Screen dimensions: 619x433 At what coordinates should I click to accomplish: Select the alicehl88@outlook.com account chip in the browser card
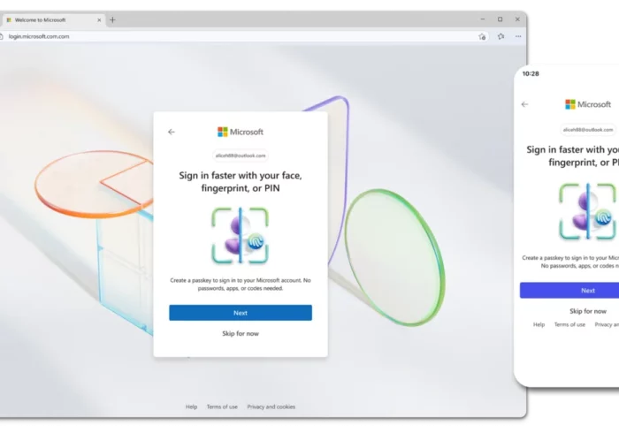241,156
